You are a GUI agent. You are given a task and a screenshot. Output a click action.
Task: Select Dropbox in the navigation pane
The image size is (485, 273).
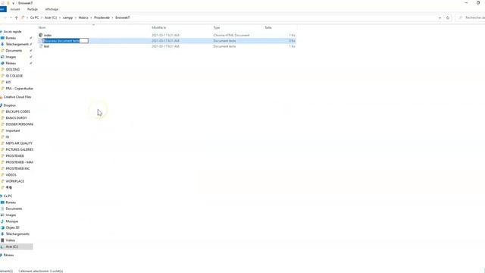[x=10, y=105]
